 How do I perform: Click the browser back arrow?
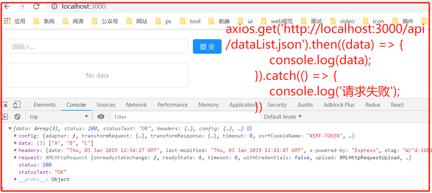tap(7, 6)
